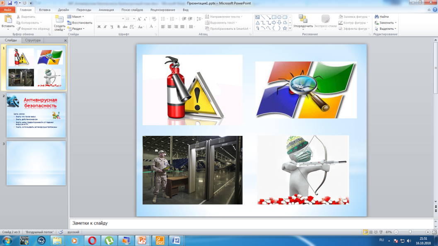Increase font size with the large A icon
438x246 pixels.
(139, 19)
